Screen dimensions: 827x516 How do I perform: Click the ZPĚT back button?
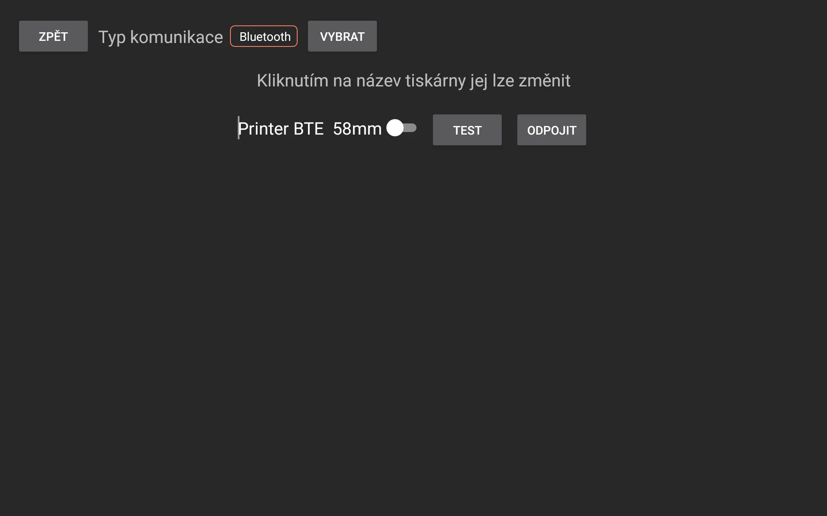tap(53, 36)
